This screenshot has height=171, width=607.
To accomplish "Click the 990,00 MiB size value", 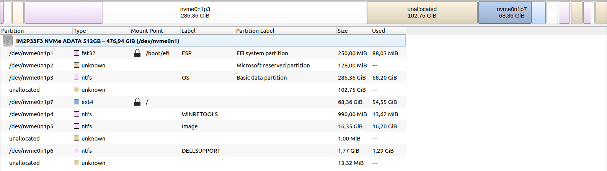I will click(352, 114).
